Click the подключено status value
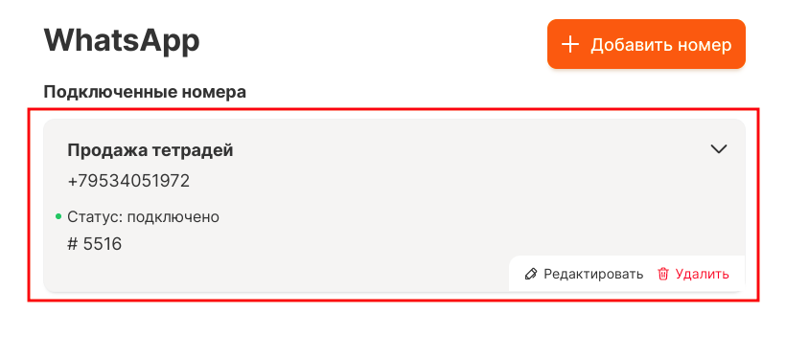The width and height of the screenshot is (786, 357). coord(173,218)
